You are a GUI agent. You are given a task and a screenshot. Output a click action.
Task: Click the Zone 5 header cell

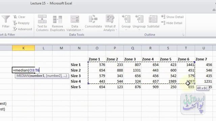pos(168,59)
